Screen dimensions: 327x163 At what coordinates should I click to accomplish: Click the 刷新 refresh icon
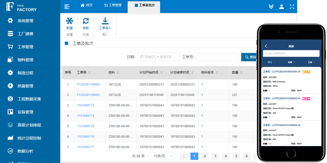pos(86,21)
